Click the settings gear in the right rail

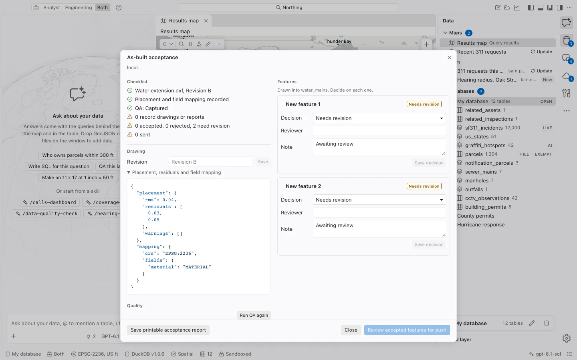pyautogui.click(x=567, y=338)
